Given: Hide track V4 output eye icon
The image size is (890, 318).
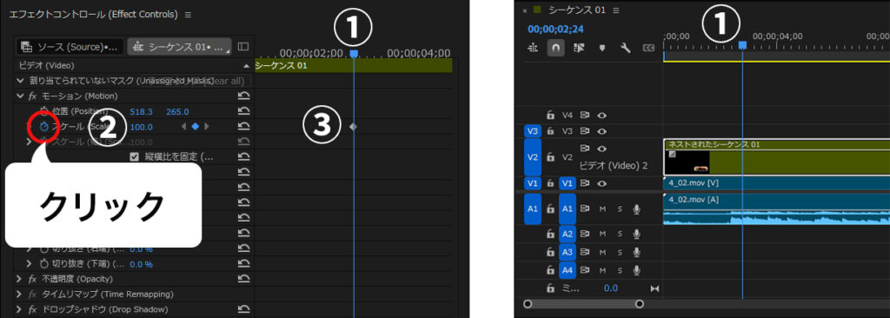Looking at the screenshot, I should point(601,116).
